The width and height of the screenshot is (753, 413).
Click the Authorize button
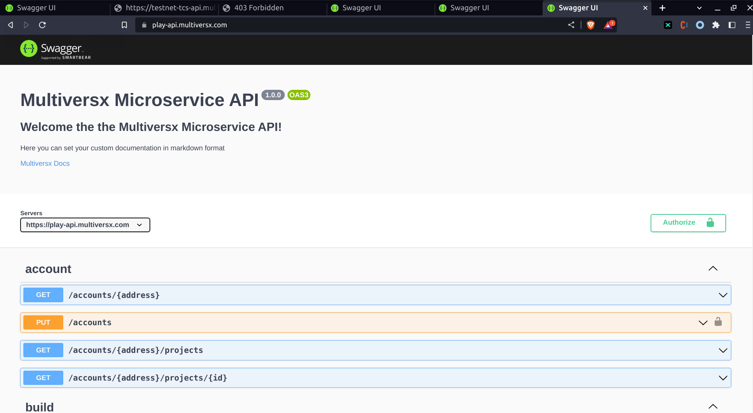[688, 223]
